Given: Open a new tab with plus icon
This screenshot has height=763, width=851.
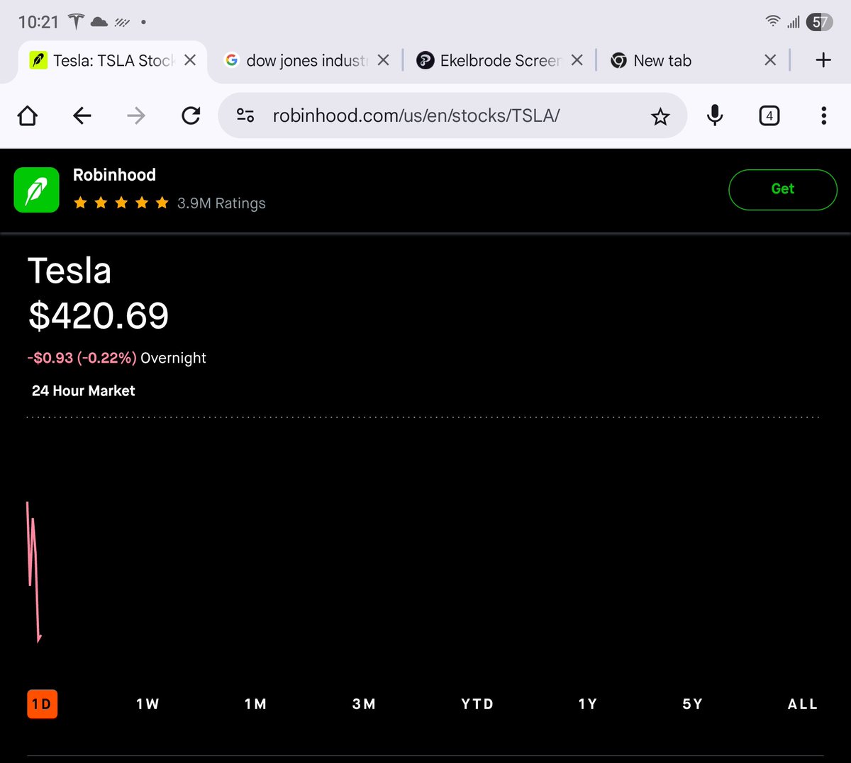Looking at the screenshot, I should [x=823, y=60].
